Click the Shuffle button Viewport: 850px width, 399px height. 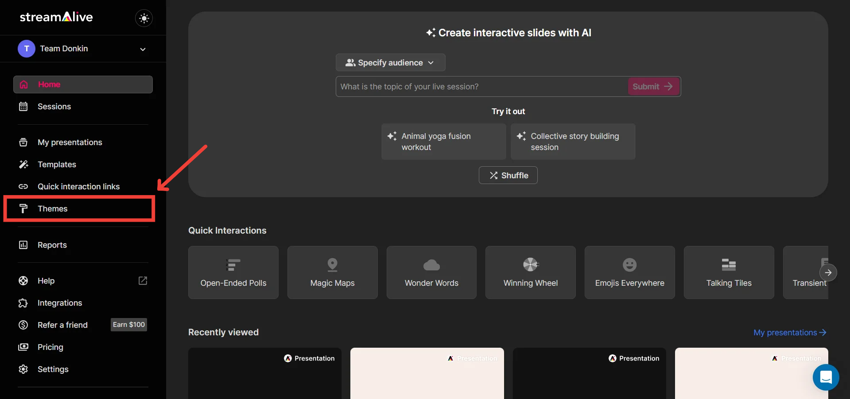point(508,176)
